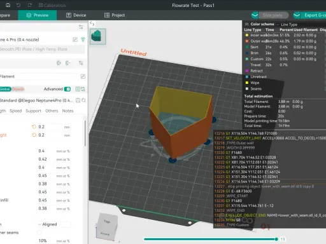Image resolution: width=326 pixels, height=244 pixels.
Task: Click the 10% value field
Action: (54, 241)
